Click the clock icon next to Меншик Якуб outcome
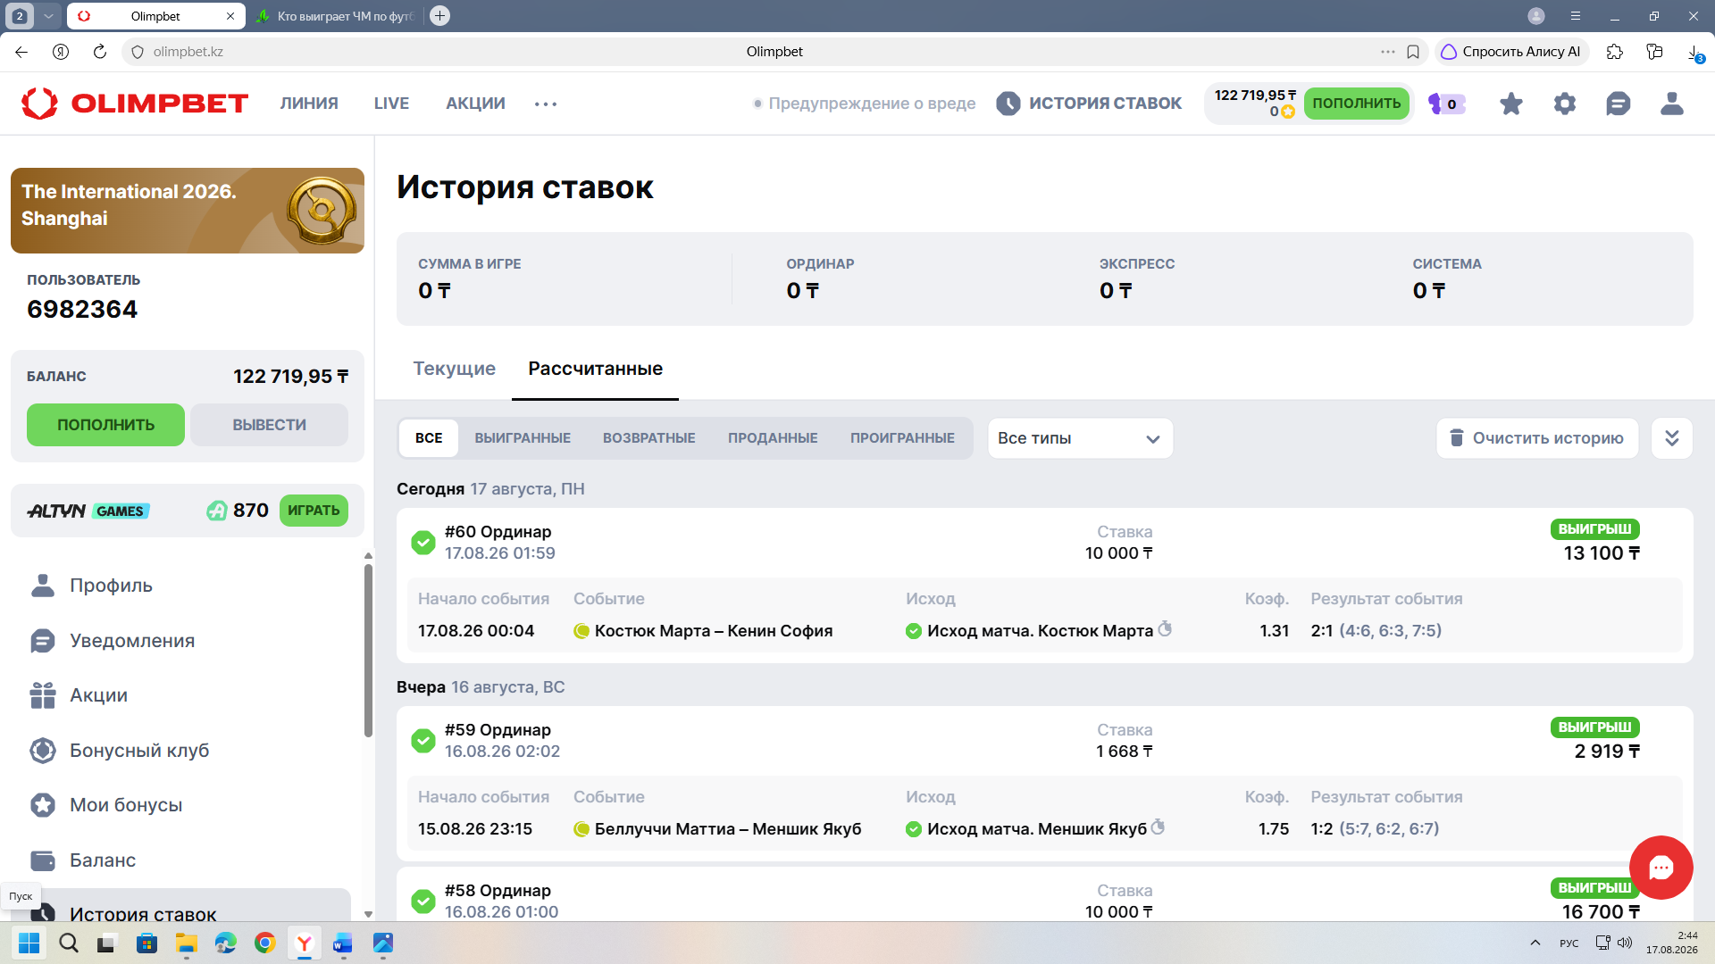 click(x=1158, y=827)
